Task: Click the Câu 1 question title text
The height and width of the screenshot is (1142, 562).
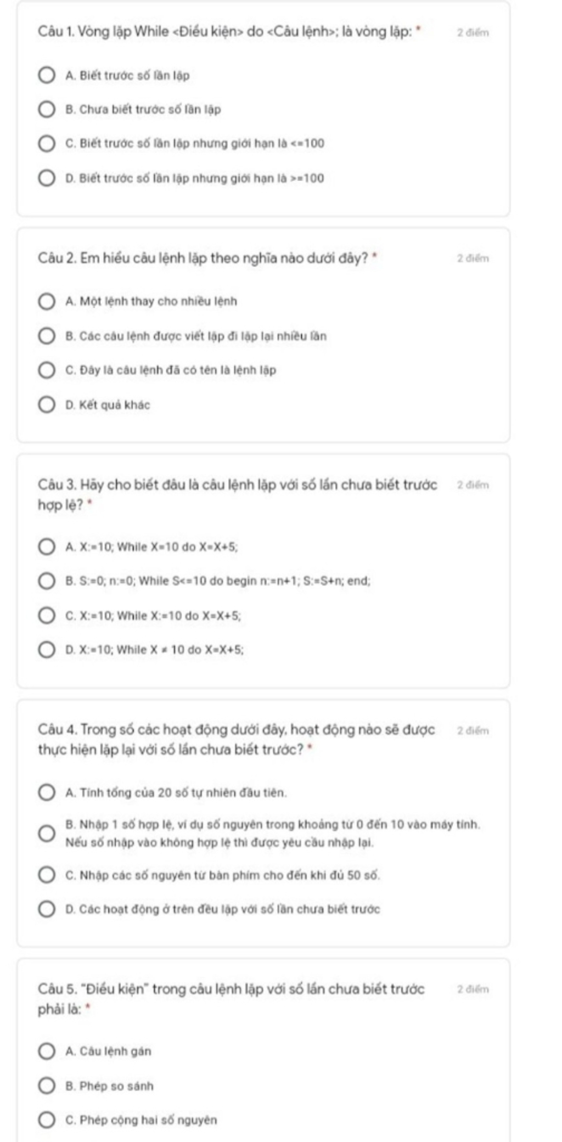Action: [x=230, y=32]
